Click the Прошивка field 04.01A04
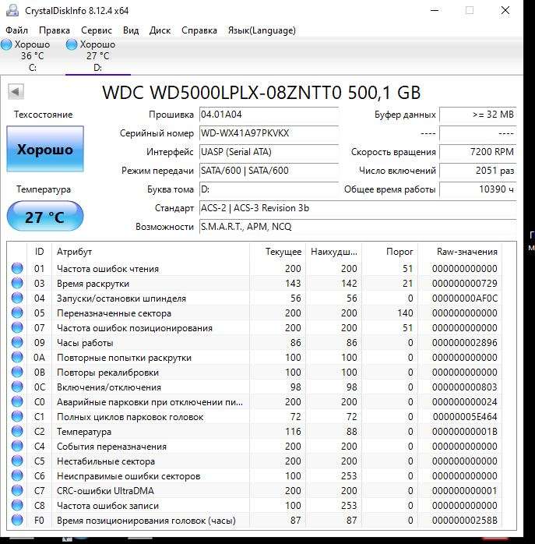Screen dimensions: 535x544 point(269,115)
